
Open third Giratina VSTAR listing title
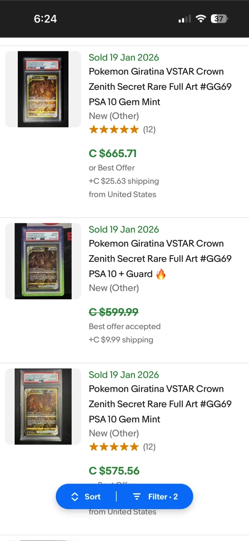pyautogui.click(x=160, y=404)
